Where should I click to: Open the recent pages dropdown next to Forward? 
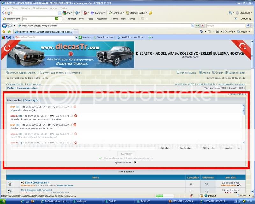[x=14, y=26]
